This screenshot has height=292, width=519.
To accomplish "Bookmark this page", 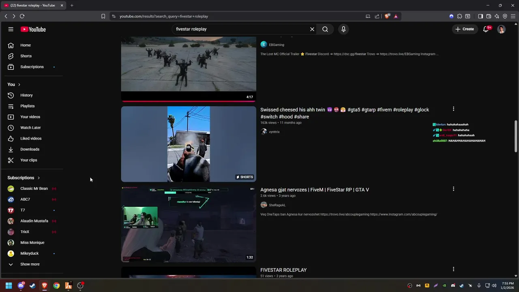I will tap(103, 16).
